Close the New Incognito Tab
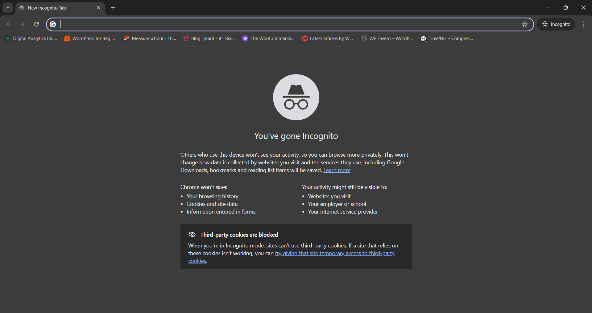Image resolution: width=592 pixels, height=313 pixels. pyautogui.click(x=99, y=8)
